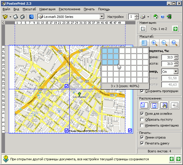Increase the height percent value
Image resolution: width=183 pixels, height=165 pixels.
pos(176,63)
